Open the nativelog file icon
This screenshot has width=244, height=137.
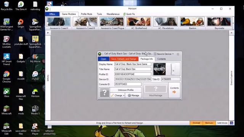35,6
